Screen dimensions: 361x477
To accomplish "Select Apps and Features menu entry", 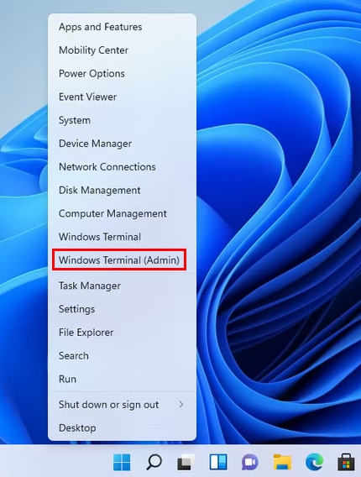I will pyautogui.click(x=122, y=27).
